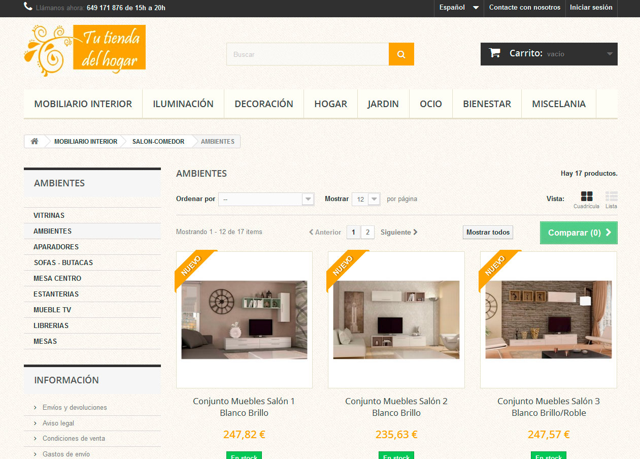The height and width of the screenshot is (459, 640).
Task: Open the JARDIN menu
Action: 383,104
